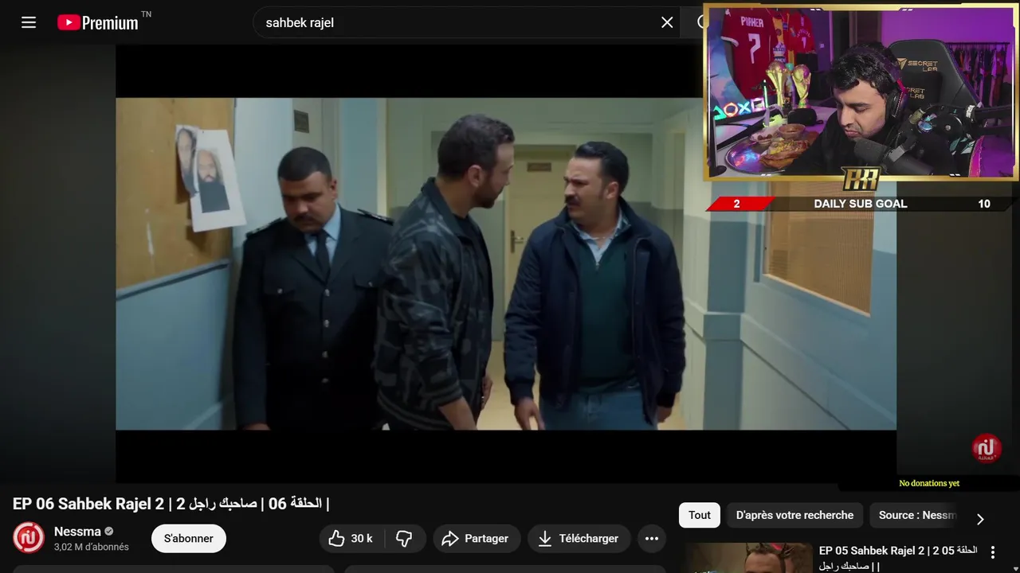The width and height of the screenshot is (1020, 573).
Task: Select the Tout filter chip
Action: point(700,515)
